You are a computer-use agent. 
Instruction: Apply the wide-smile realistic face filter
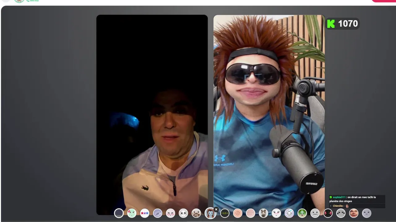click(x=354, y=213)
